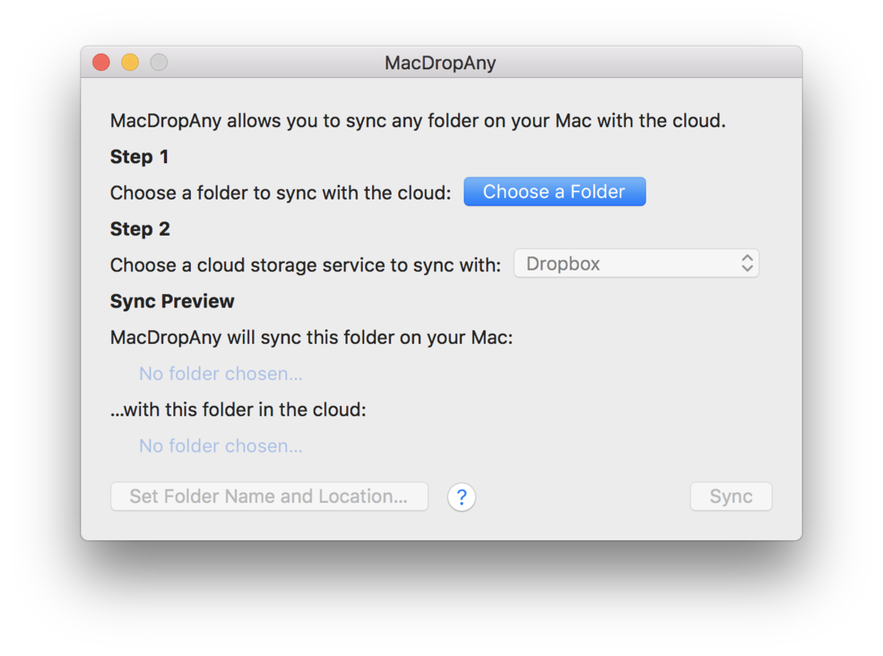Click Set Folder Name and Location button
The width and height of the screenshot is (883, 656).
[269, 496]
